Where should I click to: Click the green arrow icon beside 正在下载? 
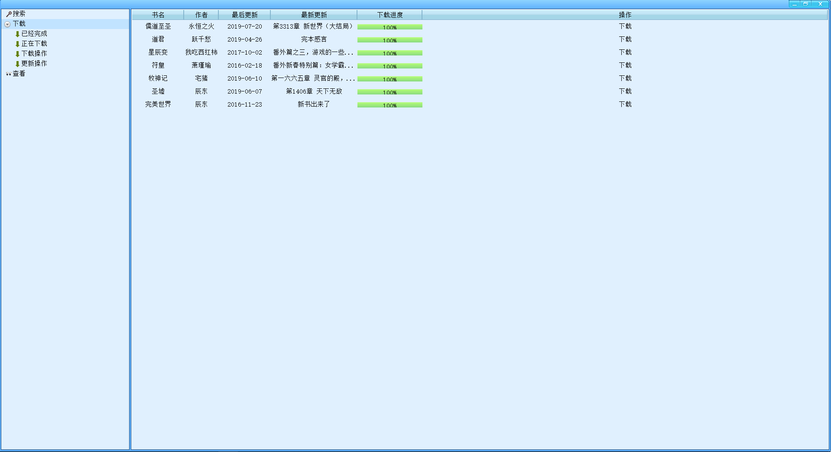click(x=17, y=44)
